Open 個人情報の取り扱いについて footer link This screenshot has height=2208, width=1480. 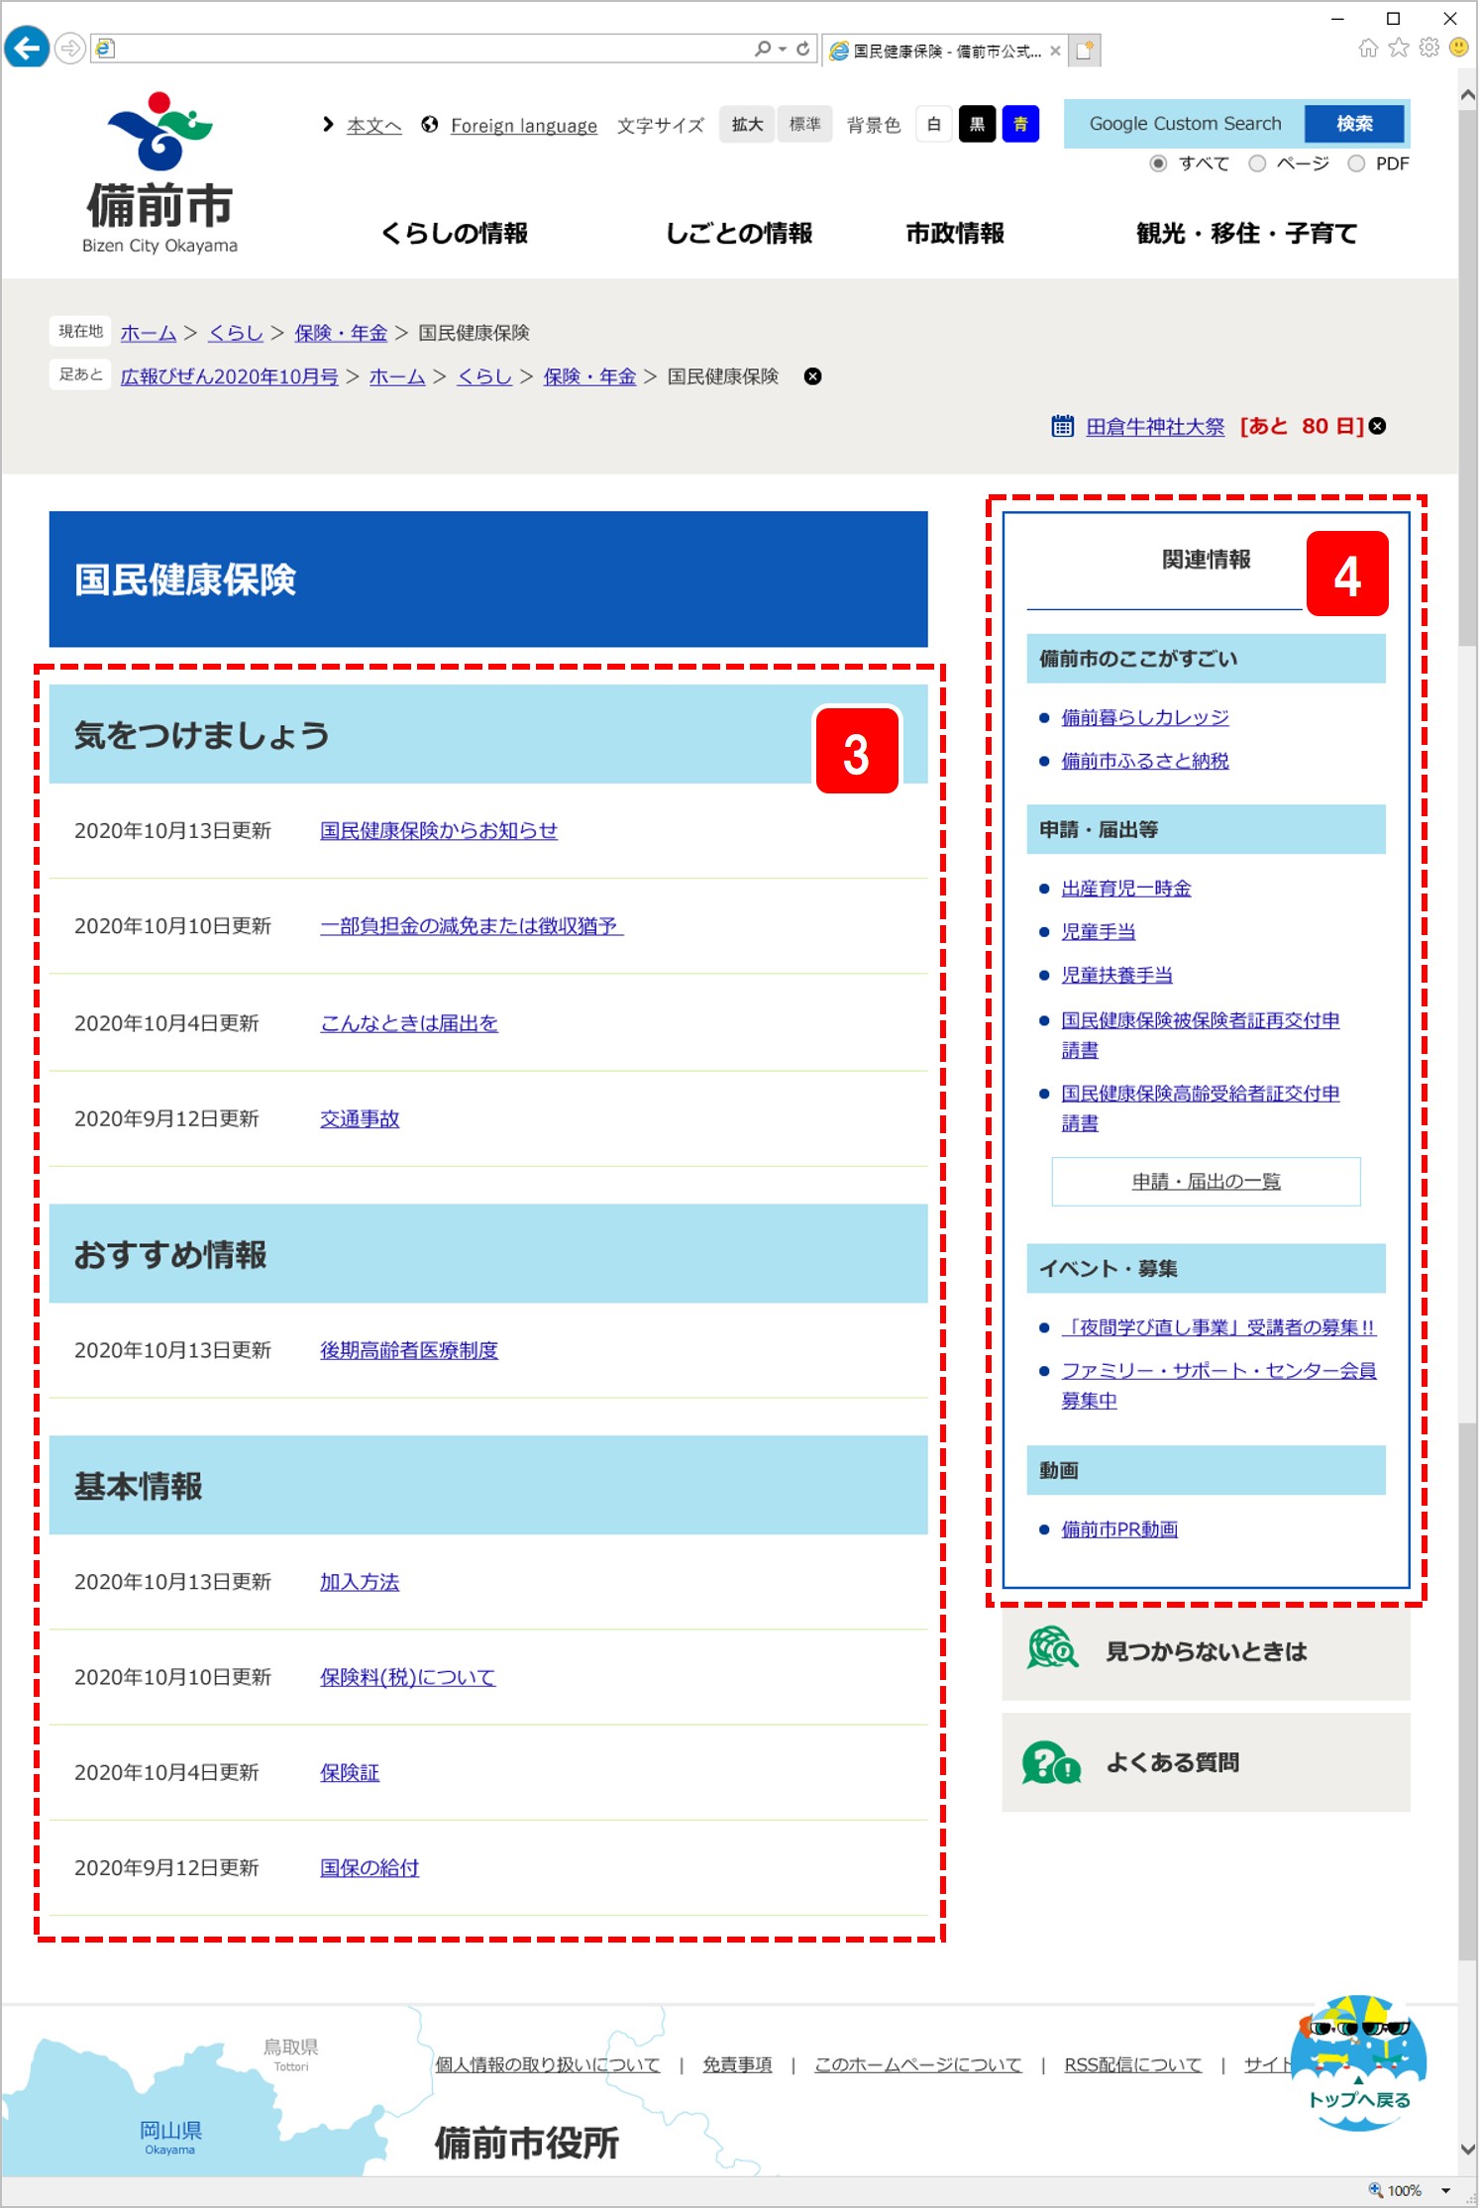click(548, 2064)
